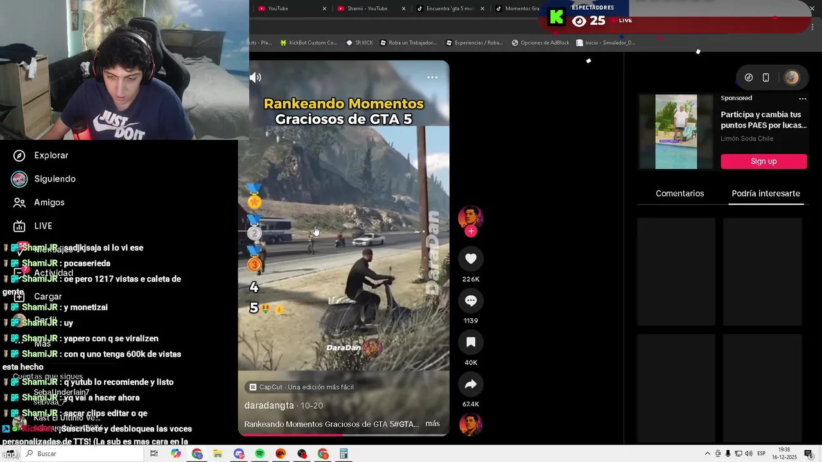
Task: Open the 'SR KICK' bookmark
Action: coord(360,43)
